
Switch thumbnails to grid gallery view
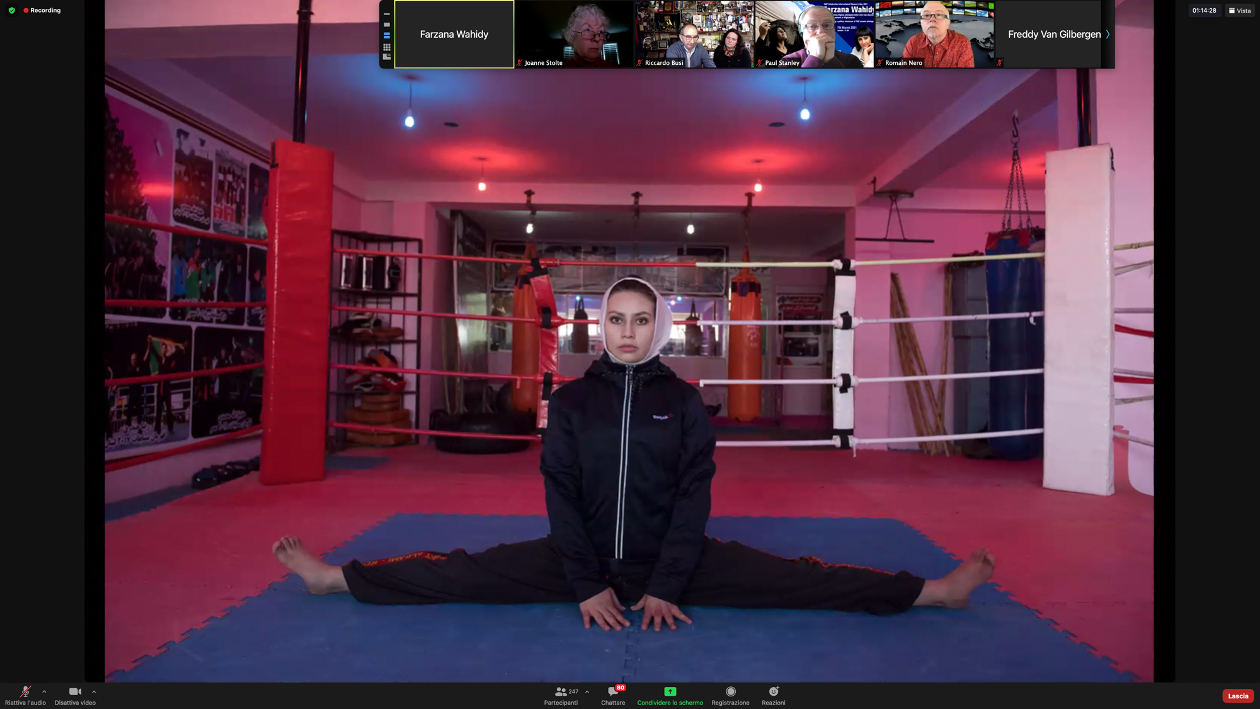387,47
